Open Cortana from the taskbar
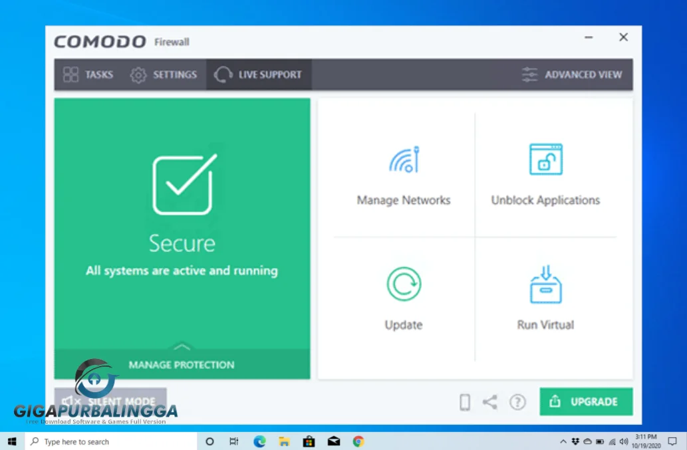 (x=209, y=441)
